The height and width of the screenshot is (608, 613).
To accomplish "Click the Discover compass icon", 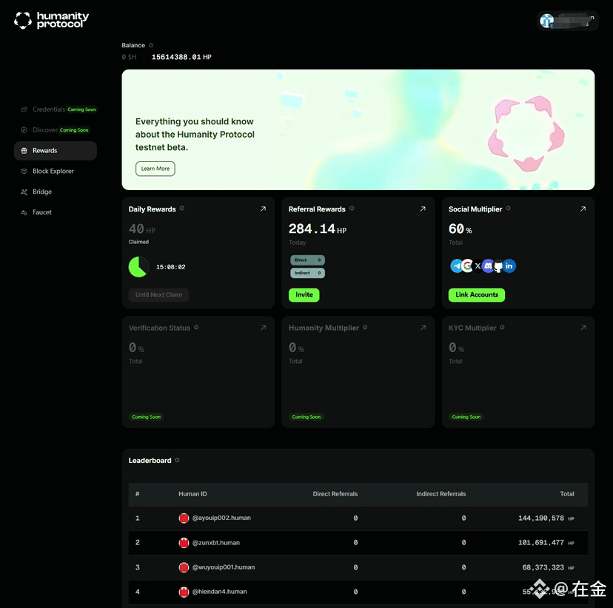I will click(24, 130).
